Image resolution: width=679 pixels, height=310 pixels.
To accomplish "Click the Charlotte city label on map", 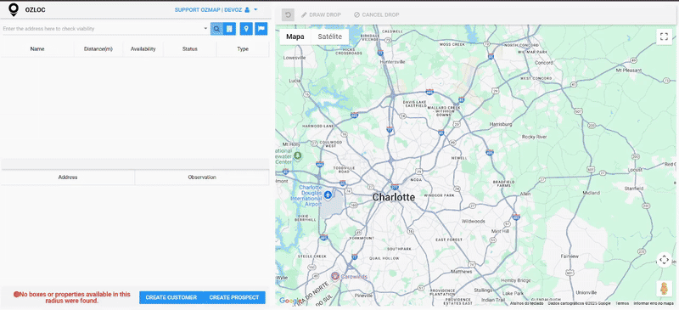I will coord(394,198).
